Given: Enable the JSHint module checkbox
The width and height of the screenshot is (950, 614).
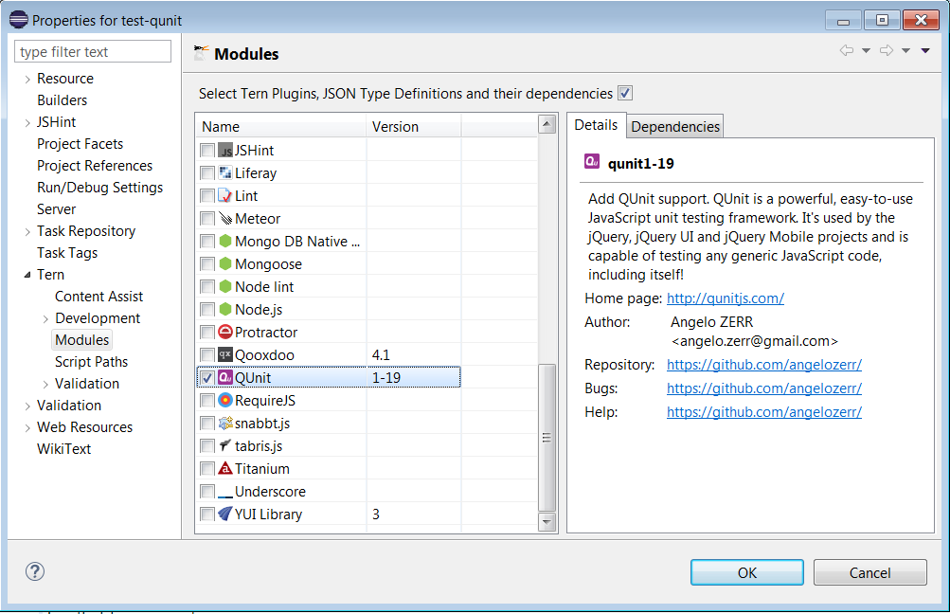Looking at the screenshot, I should (x=206, y=150).
